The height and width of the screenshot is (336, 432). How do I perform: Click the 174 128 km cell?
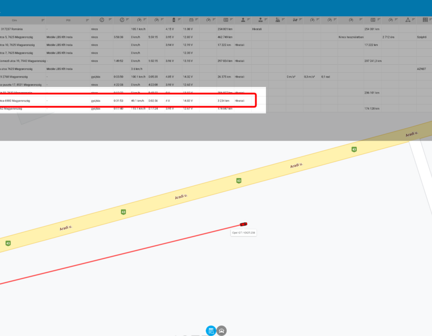click(372, 108)
